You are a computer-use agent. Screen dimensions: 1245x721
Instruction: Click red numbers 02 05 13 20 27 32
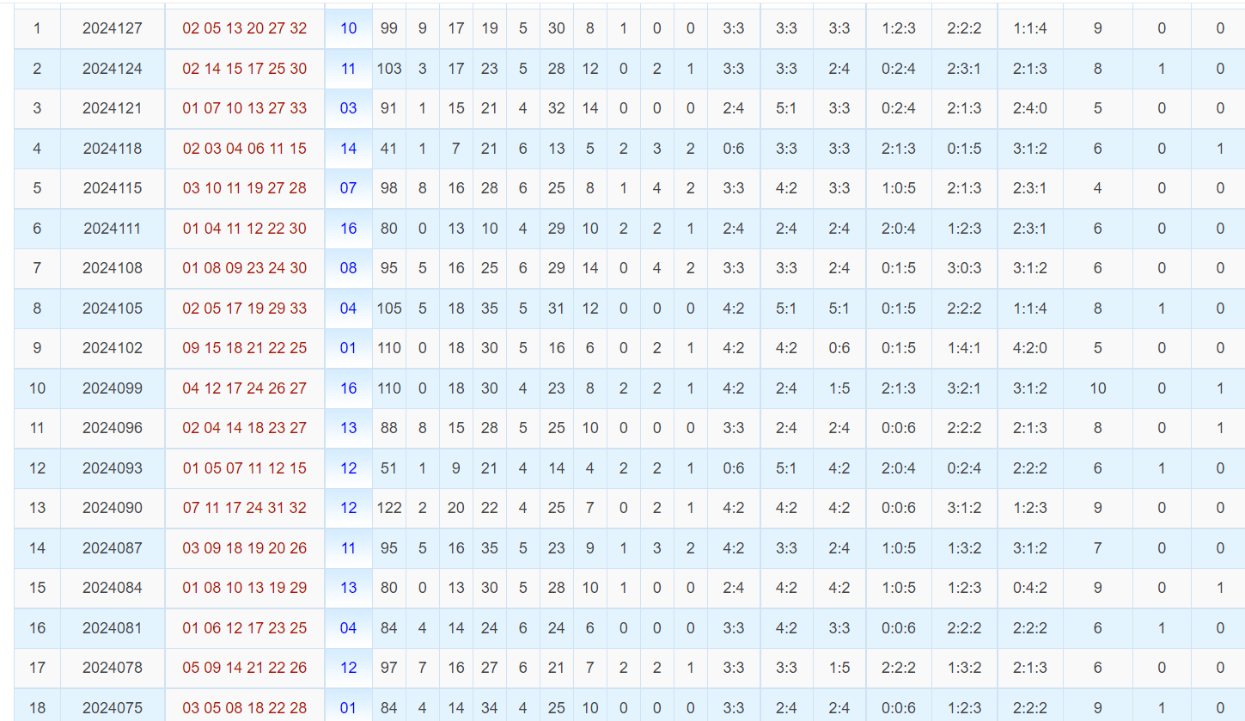(x=245, y=28)
